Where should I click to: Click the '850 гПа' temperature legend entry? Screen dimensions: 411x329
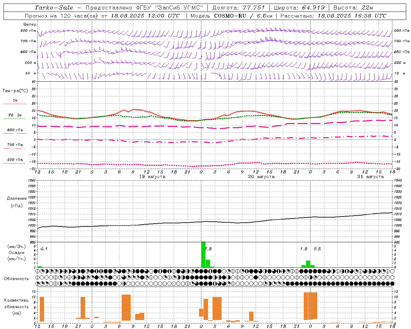tap(15, 130)
